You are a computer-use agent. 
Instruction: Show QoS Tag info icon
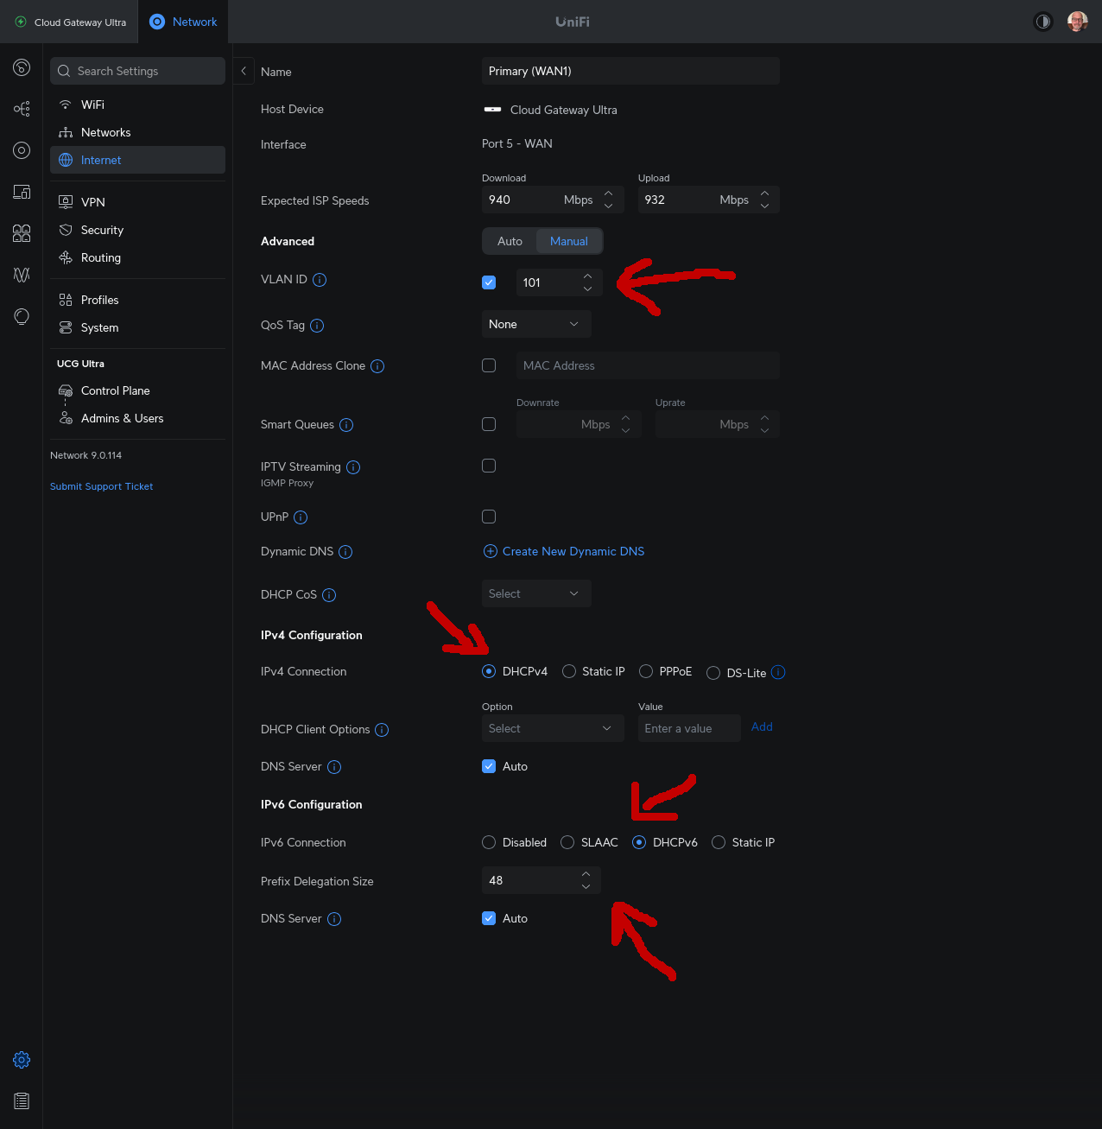317,326
